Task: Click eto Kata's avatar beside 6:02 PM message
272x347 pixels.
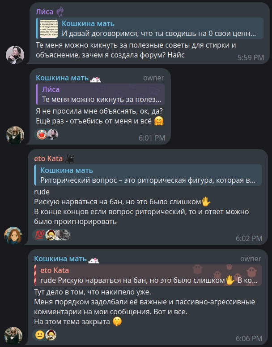Action: point(13,236)
